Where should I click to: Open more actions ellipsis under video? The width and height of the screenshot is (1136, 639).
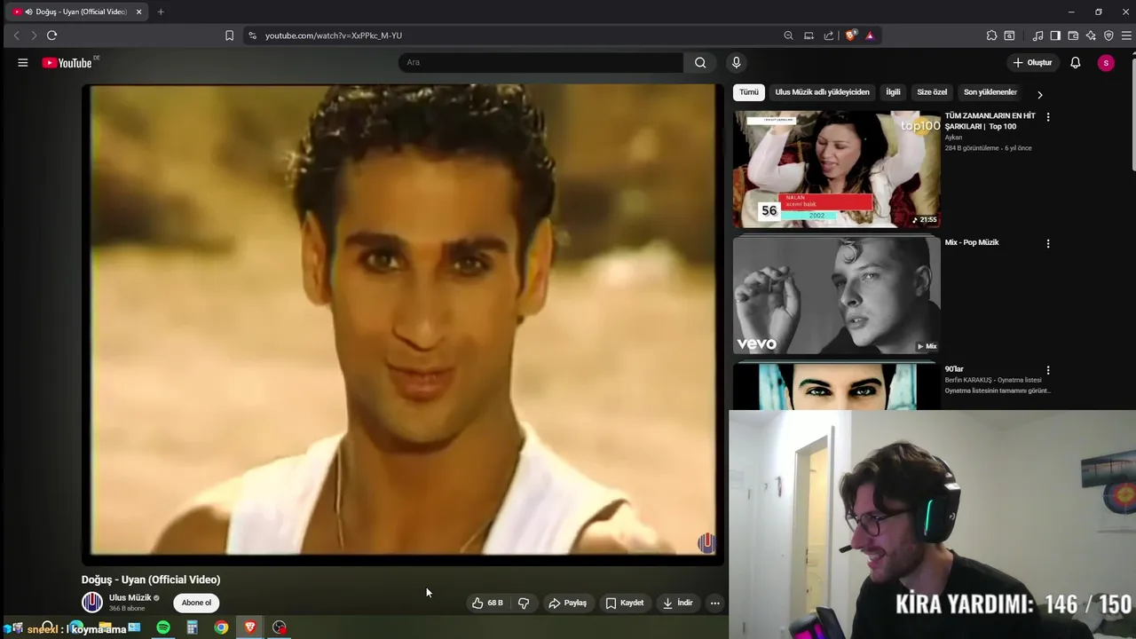714,603
